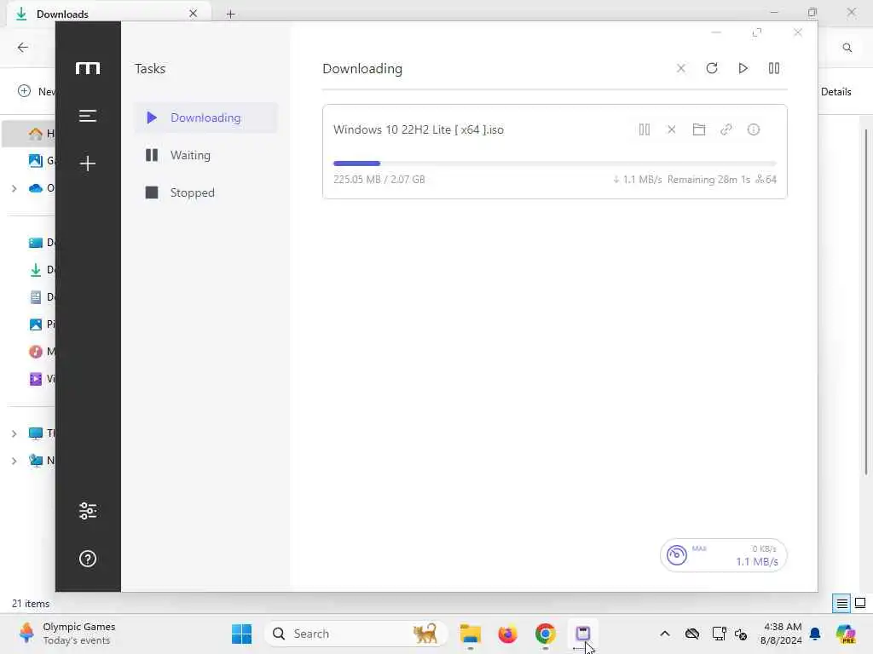Open Olympic Games widget
The height and width of the screenshot is (654, 873).
click(x=66, y=634)
